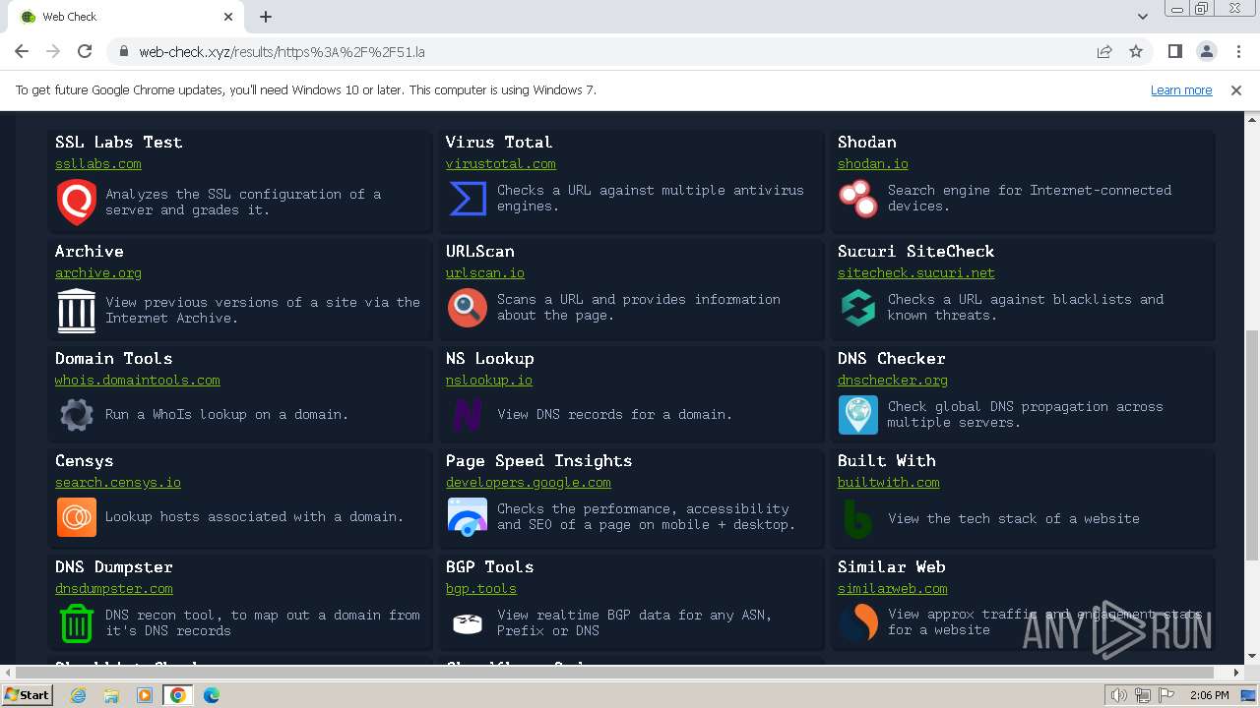
Task: Click the Chrome icon in taskbar
Action: pyautogui.click(x=177, y=695)
